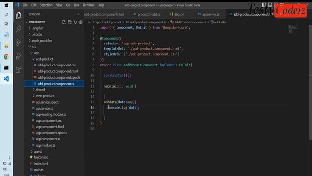312x176 pixels.
Task: Open Windows search from taskbar
Action: tap(6, 15)
